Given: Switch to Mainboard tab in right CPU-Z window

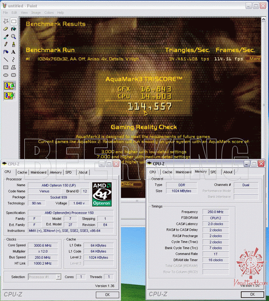Looking at the screenshot, I should click(183, 172).
